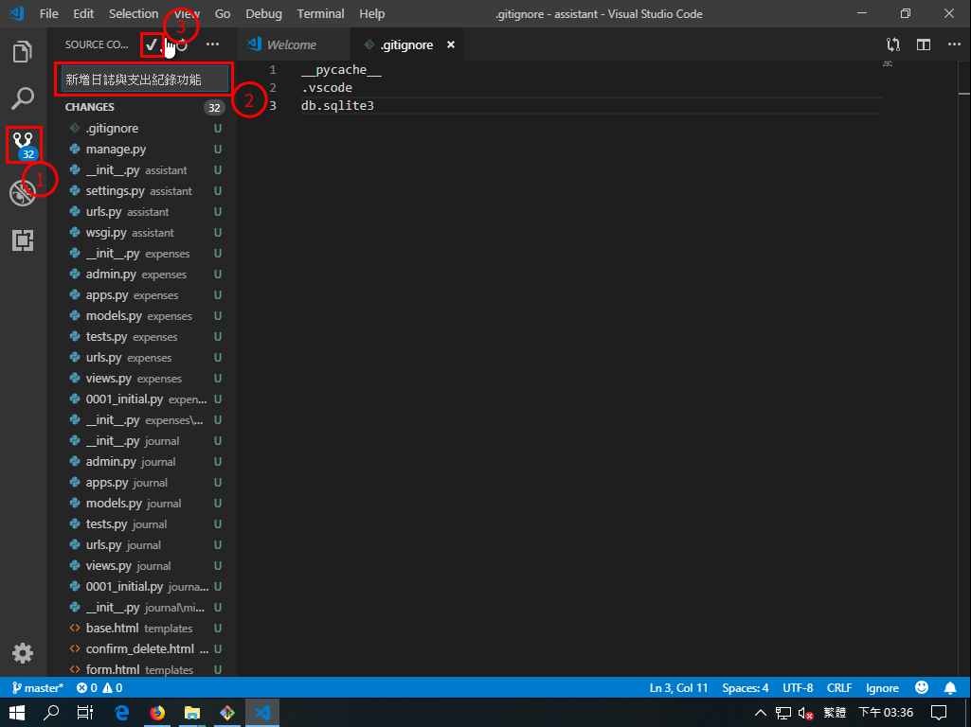The height and width of the screenshot is (727, 971).
Task: Commit changes with the checkmark icon
Action: click(152, 44)
